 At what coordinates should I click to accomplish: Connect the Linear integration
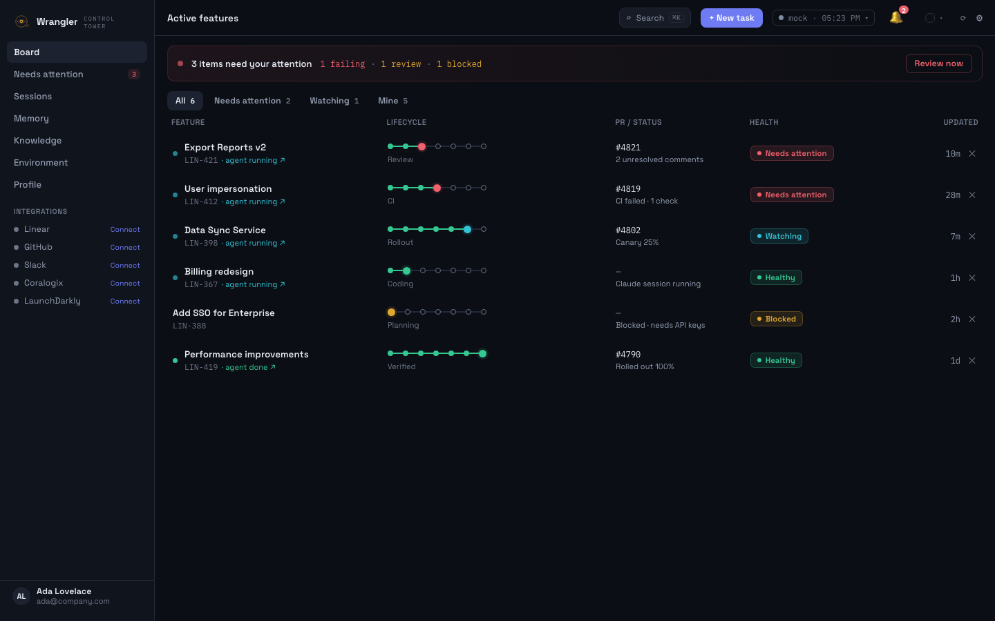point(125,229)
